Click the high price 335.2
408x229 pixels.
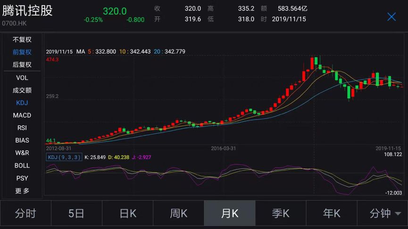(x=246, y=8)
